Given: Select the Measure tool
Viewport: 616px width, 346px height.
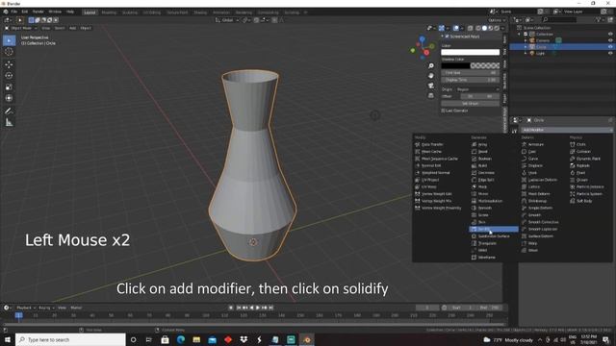Looking at the screenshot, I should (9, 123).
